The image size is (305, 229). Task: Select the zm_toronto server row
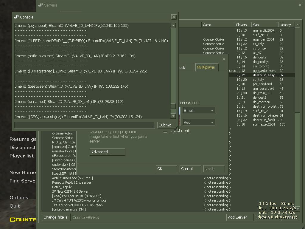[262, 66]
